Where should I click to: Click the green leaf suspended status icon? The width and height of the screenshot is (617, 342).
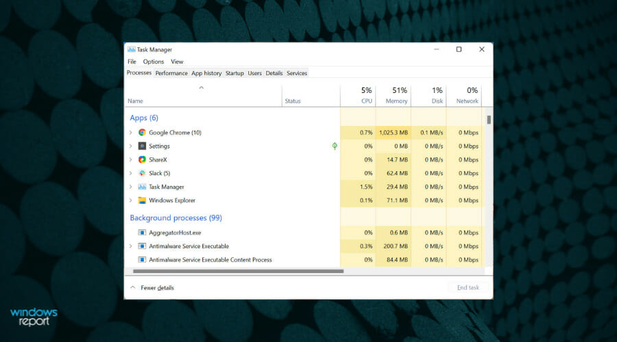(335, 146)
